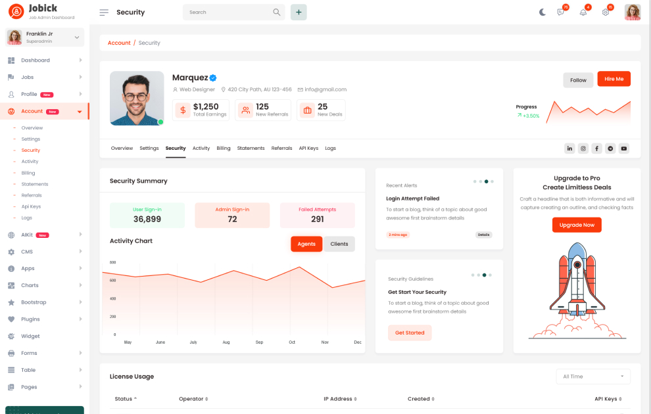
Task: Click the Facebook social icon
Action: pyautogui.click(x=596, y=149)
